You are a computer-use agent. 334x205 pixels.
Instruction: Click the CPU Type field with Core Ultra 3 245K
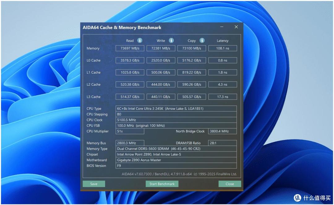click(x=176, y=109)
